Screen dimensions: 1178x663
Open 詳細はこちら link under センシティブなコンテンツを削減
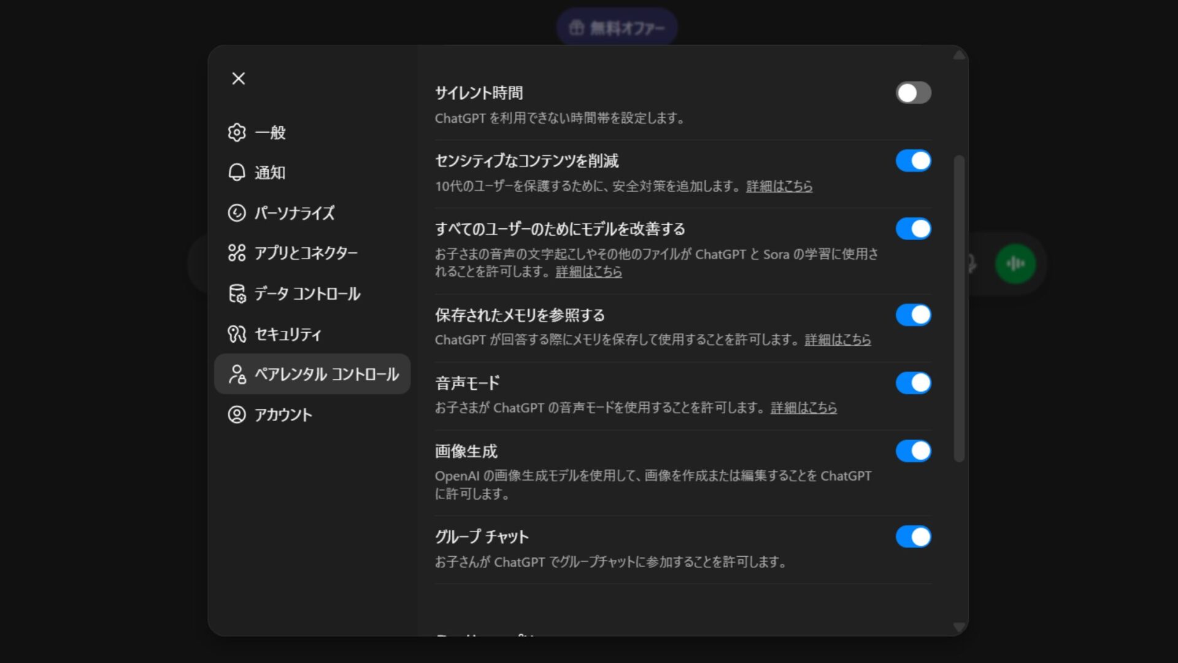(779, 186)
